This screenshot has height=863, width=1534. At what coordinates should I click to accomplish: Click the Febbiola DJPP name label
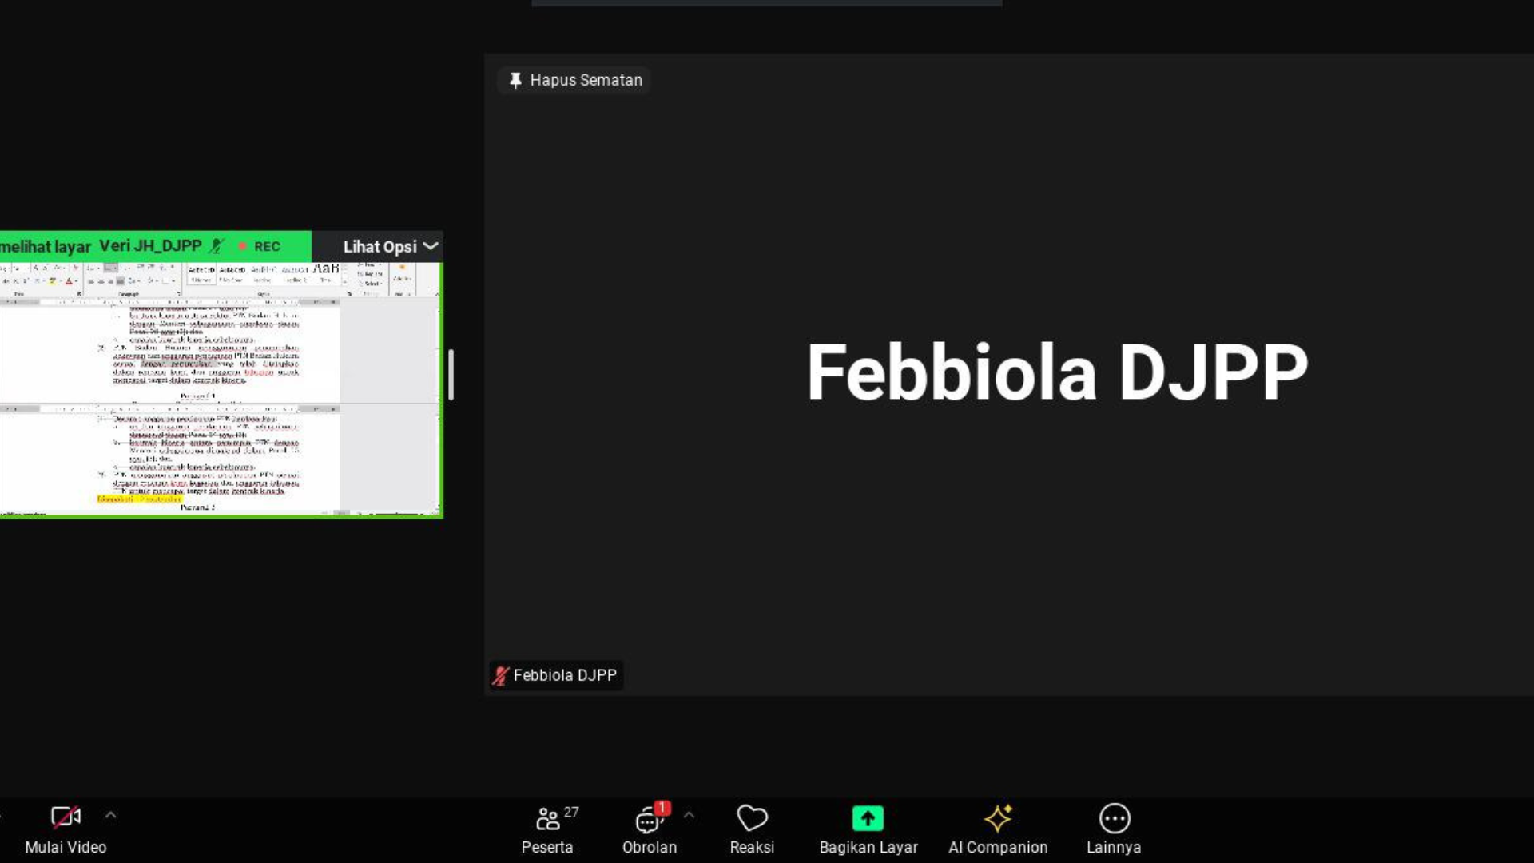[565, 675]
